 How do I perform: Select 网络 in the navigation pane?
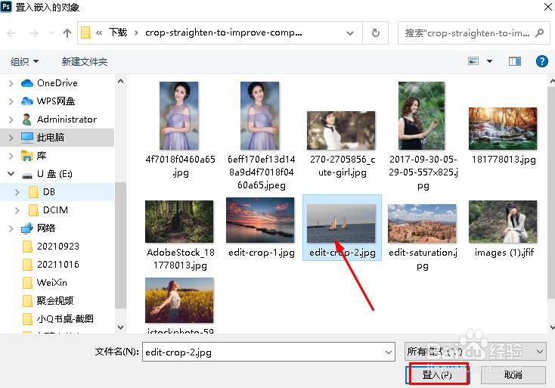pos(46,228)
